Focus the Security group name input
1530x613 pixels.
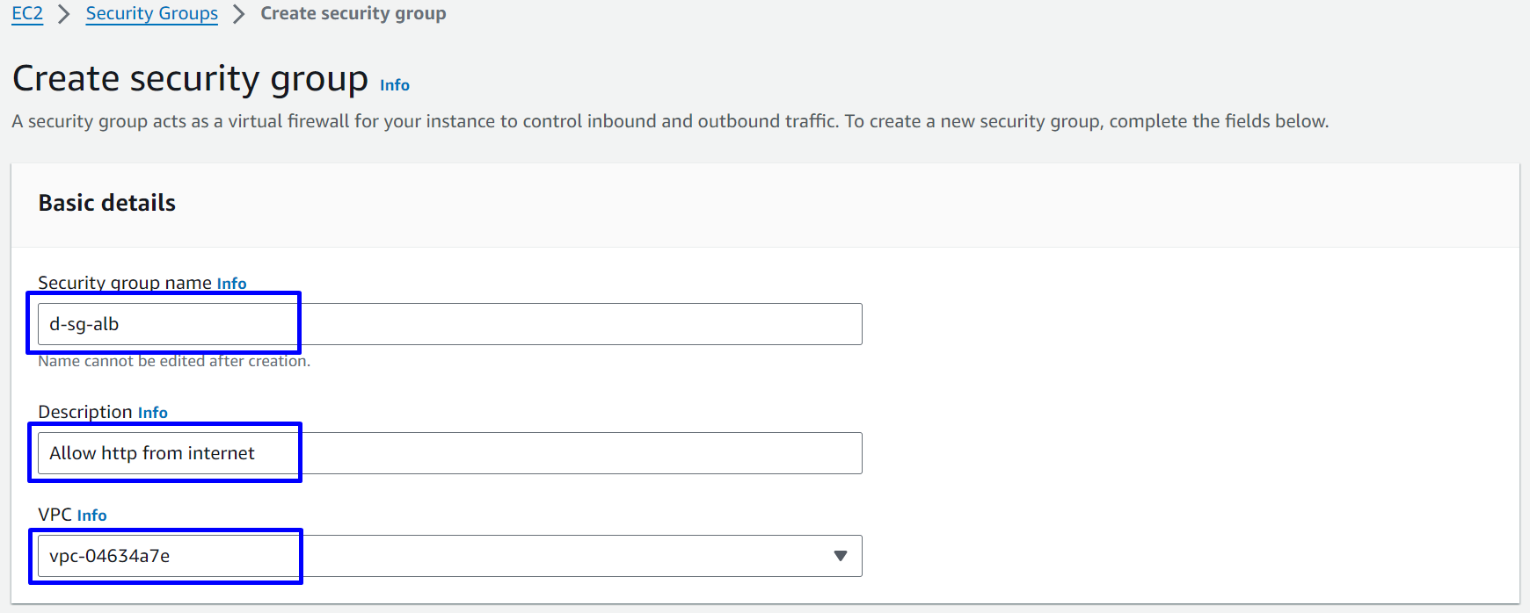click(528, 324)
